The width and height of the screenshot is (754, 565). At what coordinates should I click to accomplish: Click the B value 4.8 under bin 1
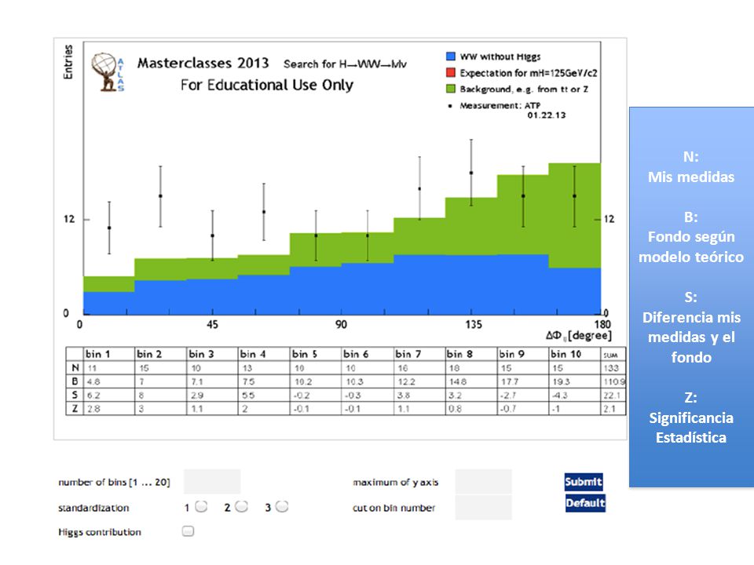[x=93, y=381]
